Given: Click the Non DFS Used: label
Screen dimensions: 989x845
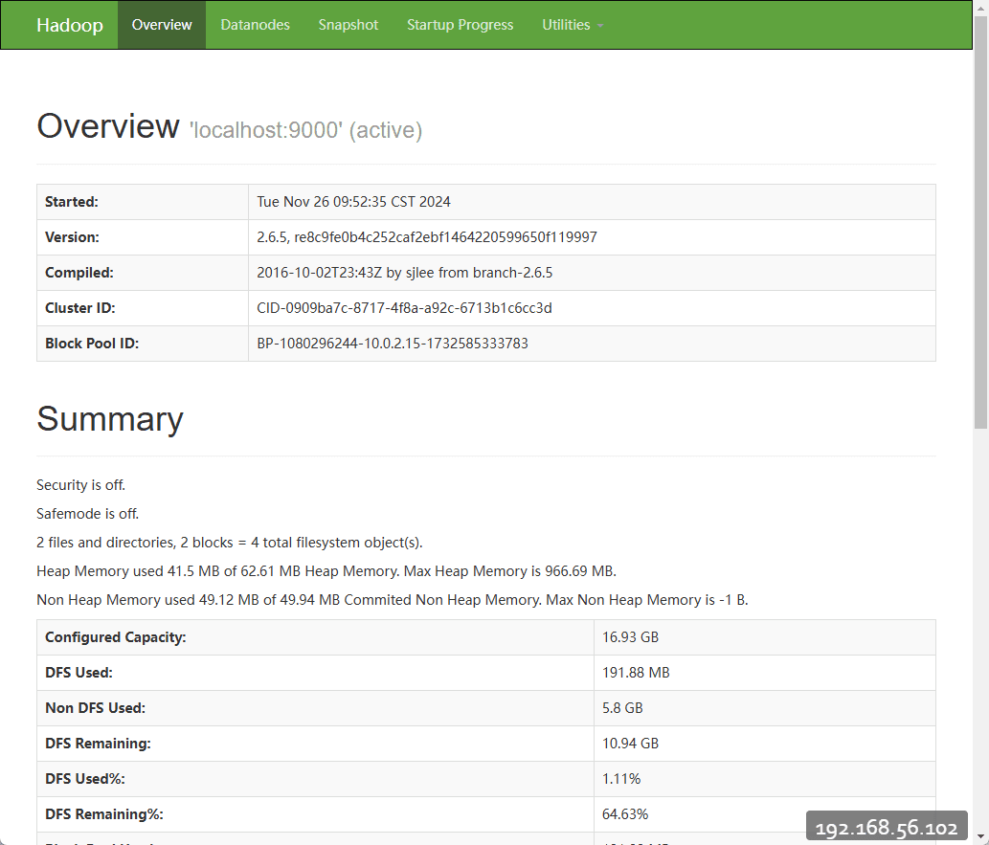Looking at the screenshot, I should [x=95, y=707].
